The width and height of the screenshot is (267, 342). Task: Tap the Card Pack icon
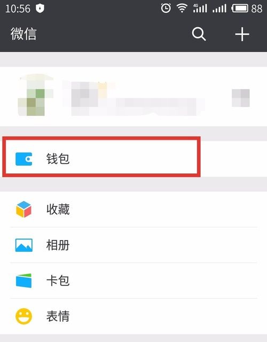click(x=24, y=281)
